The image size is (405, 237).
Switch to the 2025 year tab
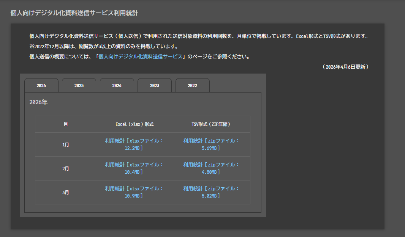[x=79, y=85]
